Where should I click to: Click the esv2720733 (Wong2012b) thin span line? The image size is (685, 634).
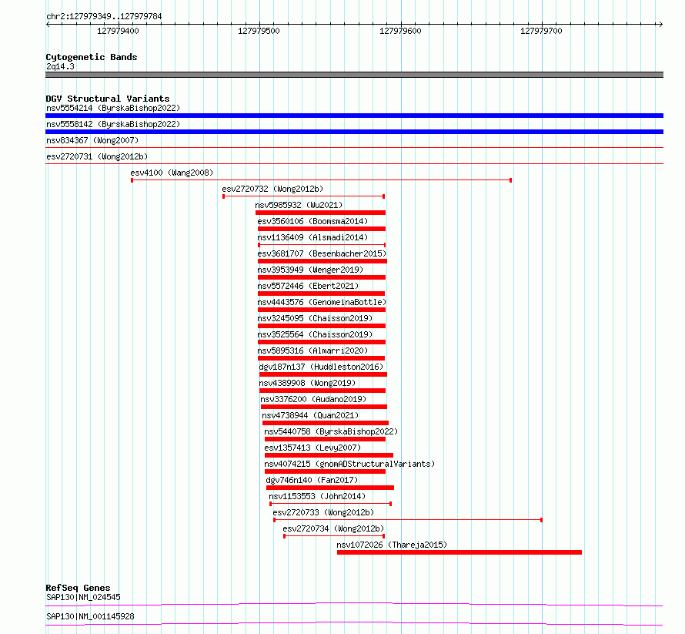coord(408,520)
